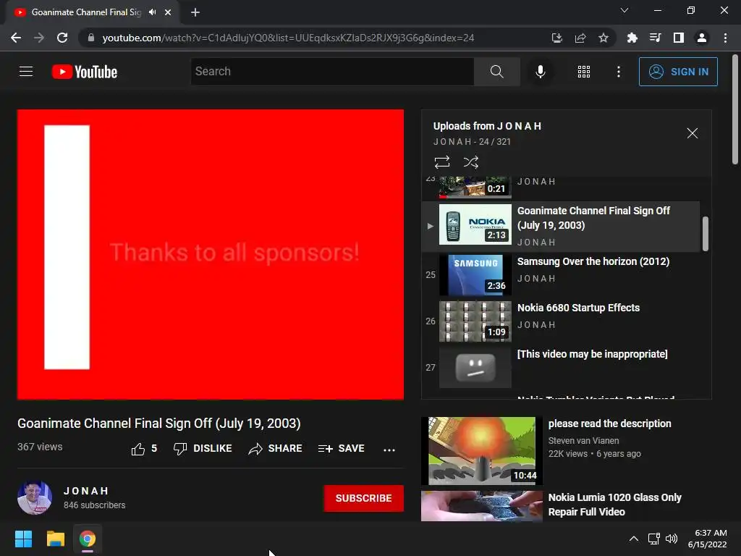Open more actions ellipsis under video
The height and width of the screenshot is (556, 741).
389,450
